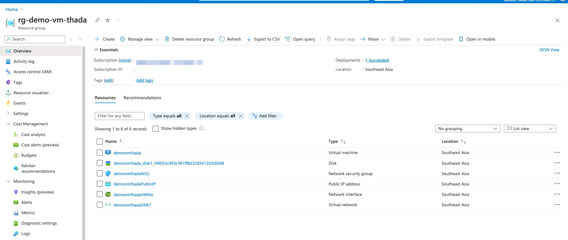Image resolution: width=568 pixels, height=240 pixels.
Task: Tick the select-all checkbox in Name header
Action: (100, 142)
